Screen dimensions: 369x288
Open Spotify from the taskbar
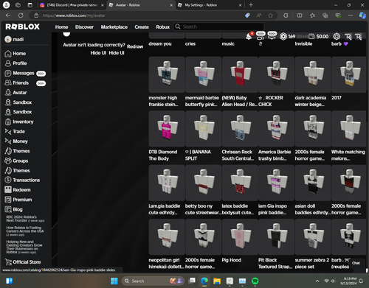[255, 281]
